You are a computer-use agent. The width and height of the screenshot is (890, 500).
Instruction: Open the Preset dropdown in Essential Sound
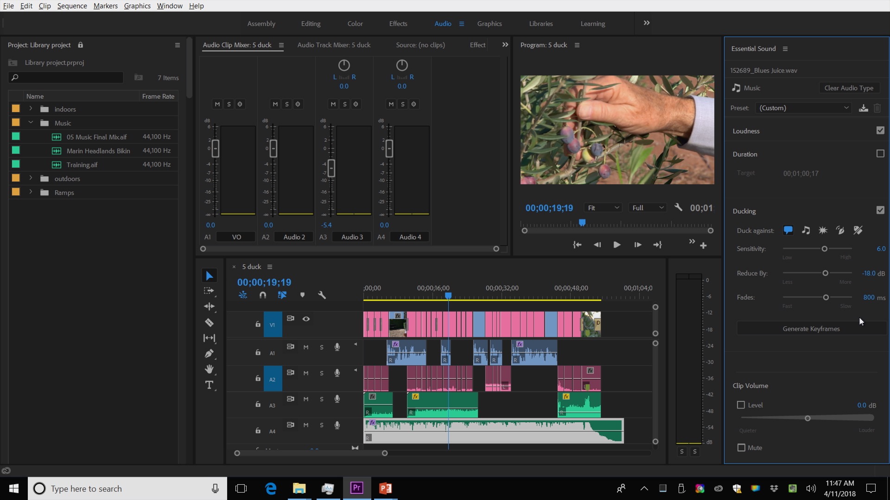pyautogui.click(x=802, y=107)
